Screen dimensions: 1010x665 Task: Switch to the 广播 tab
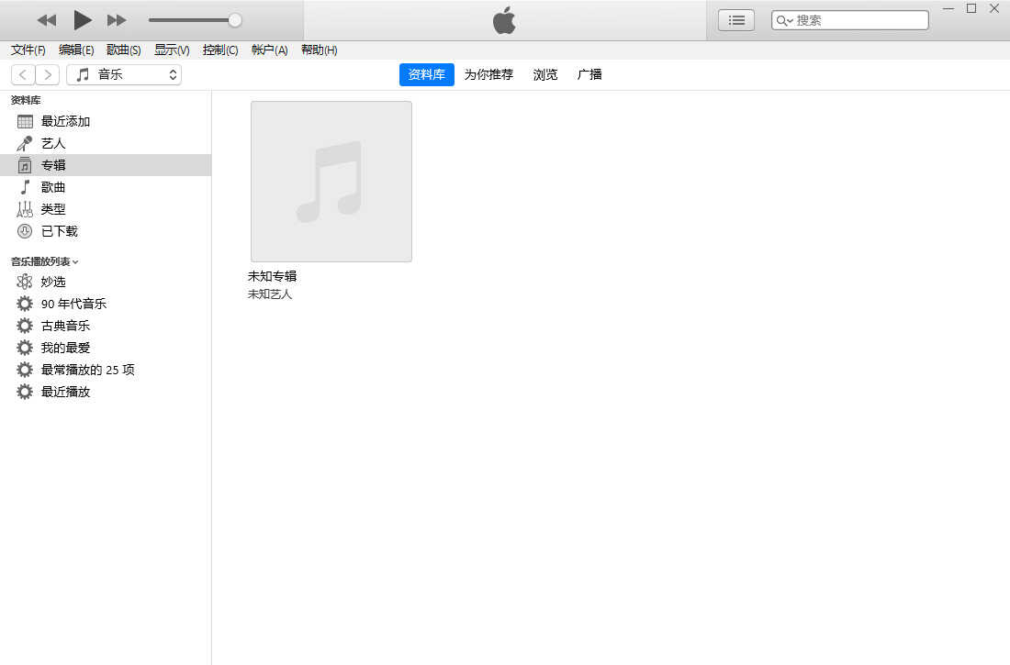[x=589, y=74]
